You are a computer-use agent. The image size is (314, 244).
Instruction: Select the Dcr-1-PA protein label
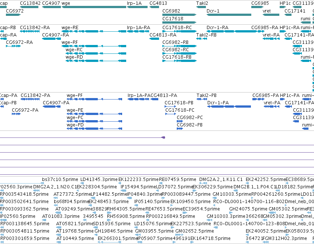pyautogui.click(x=218, y=103)
